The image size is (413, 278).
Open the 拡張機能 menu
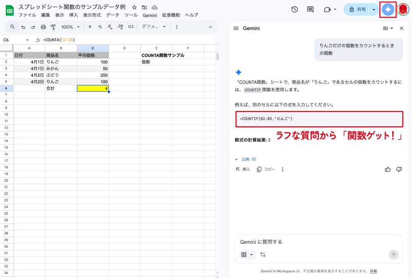[x=171, y=15]
